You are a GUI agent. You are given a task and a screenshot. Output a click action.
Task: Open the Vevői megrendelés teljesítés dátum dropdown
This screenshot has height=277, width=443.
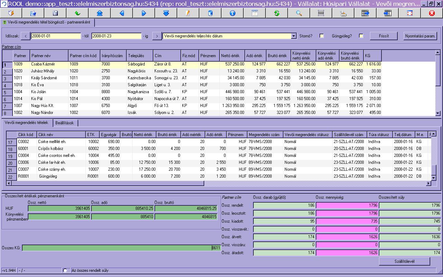[x=294, y=36]
